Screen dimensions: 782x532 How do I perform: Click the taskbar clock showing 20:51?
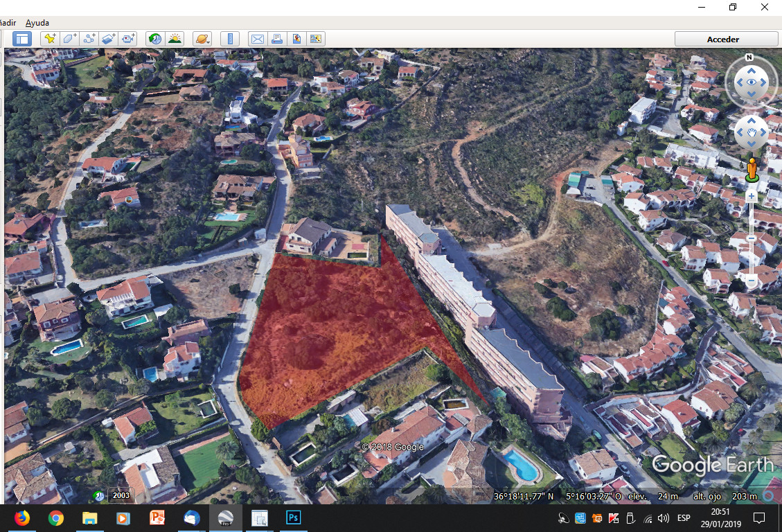(x=720, y=518)
